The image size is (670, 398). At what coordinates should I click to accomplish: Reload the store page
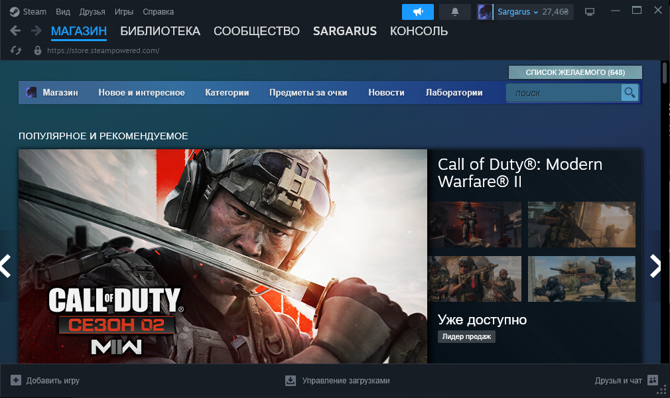pos(16,50)
